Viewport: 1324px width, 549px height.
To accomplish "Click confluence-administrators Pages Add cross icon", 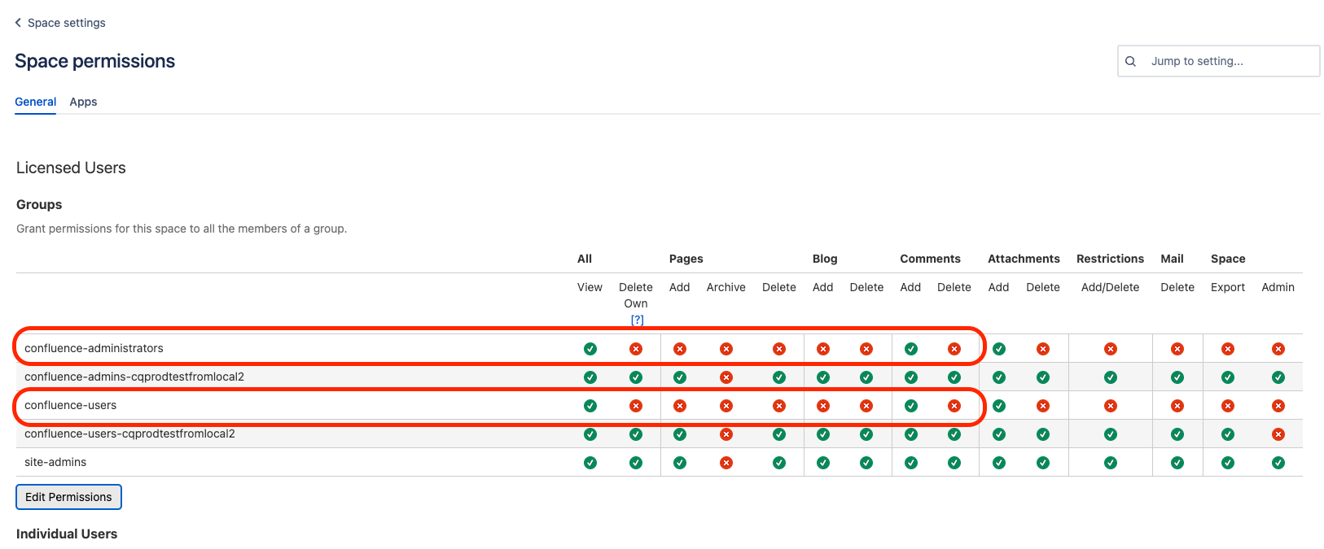I will click(x=680, y=349).
